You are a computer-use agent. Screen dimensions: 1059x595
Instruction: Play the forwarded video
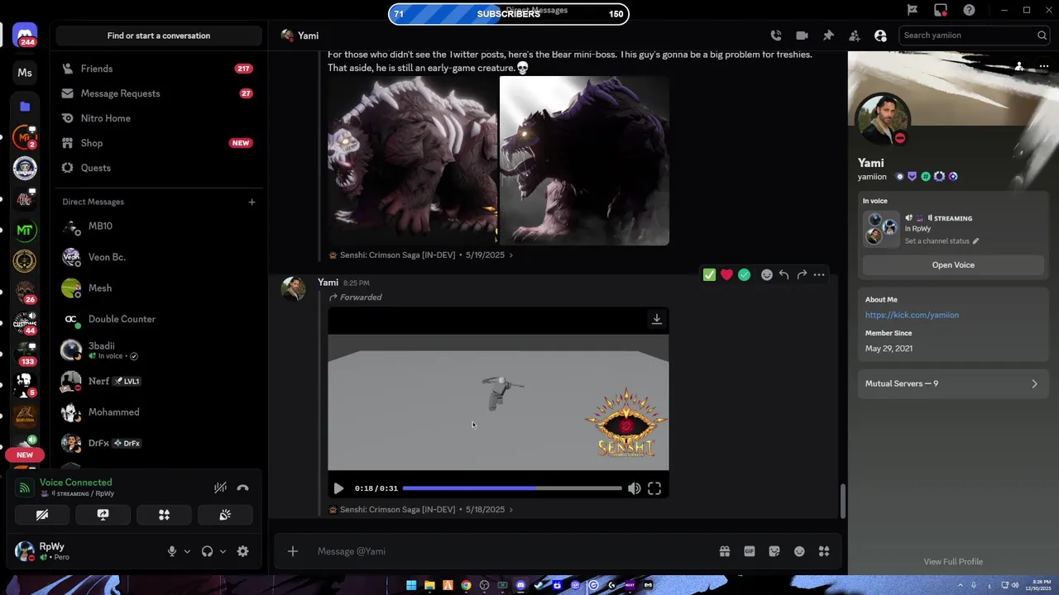(x=338, y=488)
